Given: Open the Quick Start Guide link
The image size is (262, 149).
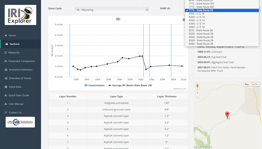Looking at the screenshot, I should pyautogui.click(x=19, y=95).
